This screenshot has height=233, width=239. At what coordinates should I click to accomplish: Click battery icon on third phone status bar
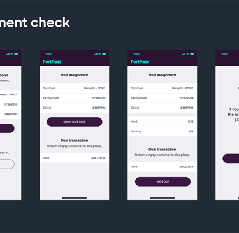coord(192,54)
